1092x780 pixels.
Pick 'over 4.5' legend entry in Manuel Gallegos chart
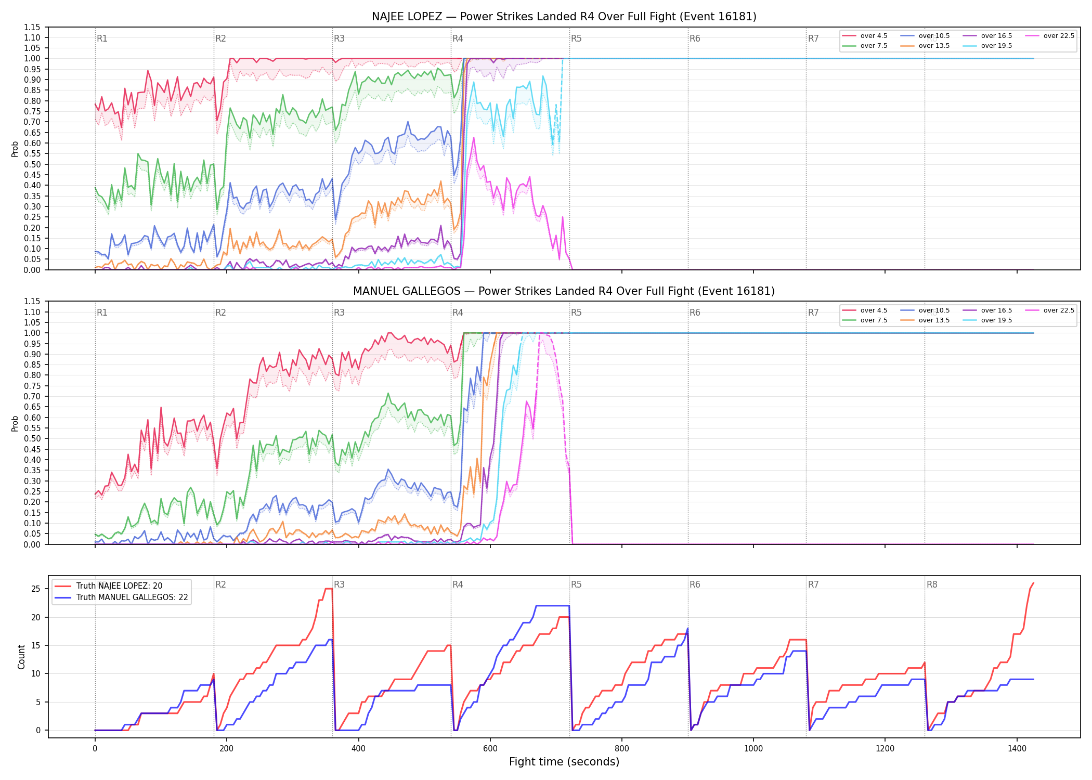tap(865, 310)
